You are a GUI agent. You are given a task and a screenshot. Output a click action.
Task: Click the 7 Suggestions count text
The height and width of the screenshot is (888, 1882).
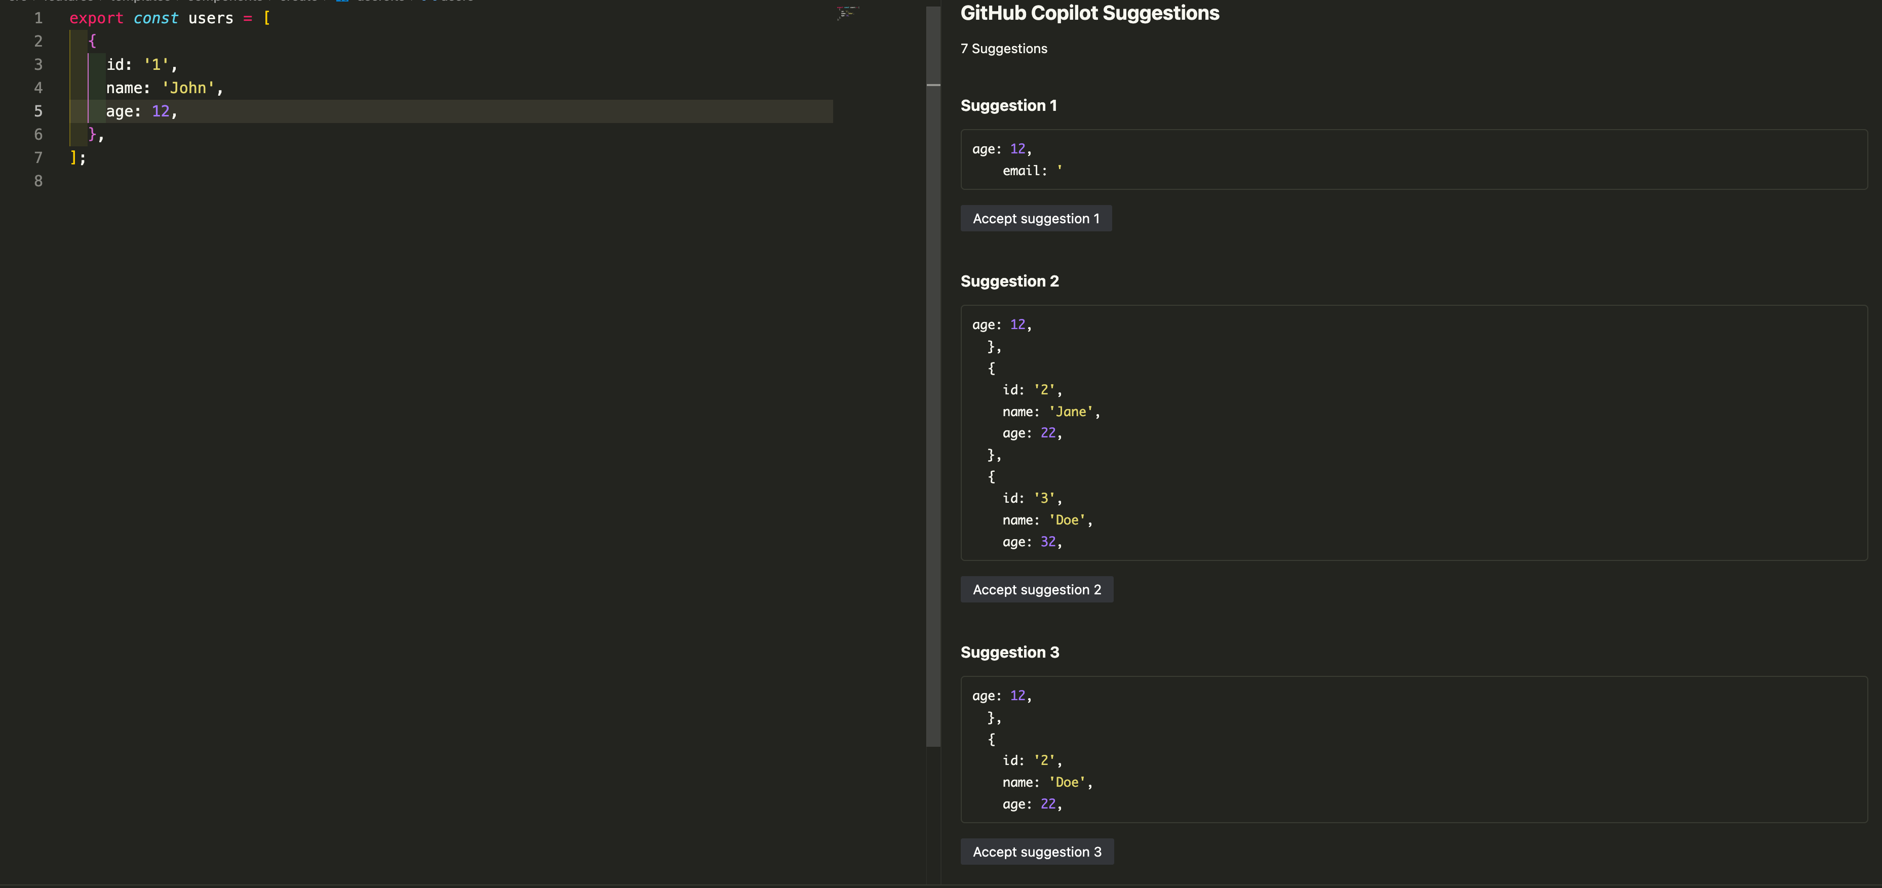(x=1003, y=49)
